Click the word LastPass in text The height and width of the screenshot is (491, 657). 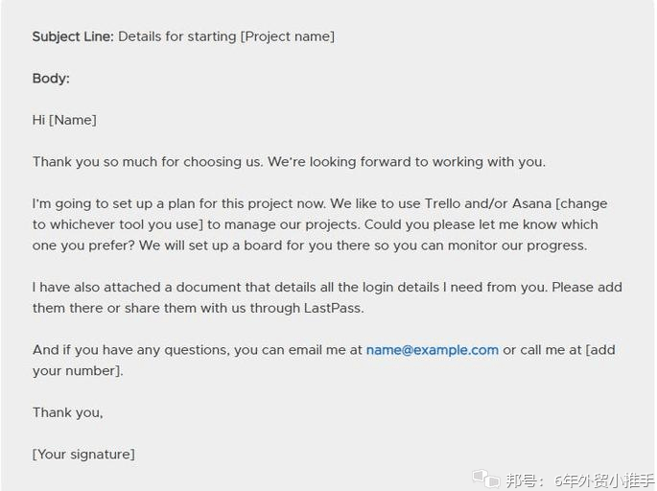332,309
